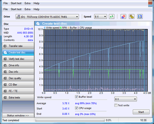The image size is (154, 124).
Task: Click the avg 3% (max 10%) CPU text
Action: (85, 114)
